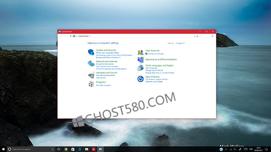Screen dimensions: 271x152
Task: Go up one level with the Up arrow
Action: [71, 36]
